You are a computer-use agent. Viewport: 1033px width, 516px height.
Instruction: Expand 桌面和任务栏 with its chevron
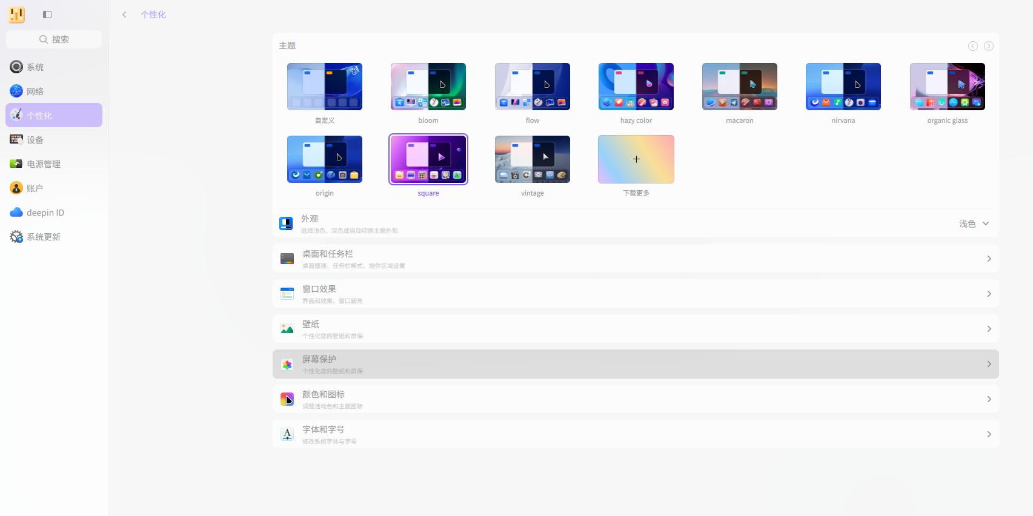(989, 259)
